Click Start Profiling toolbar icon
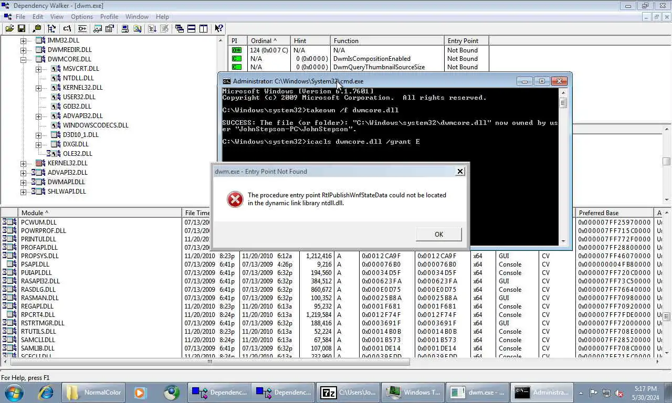This screenshot has width=672, height=403. pyautogui.click(x=152, y=28)
